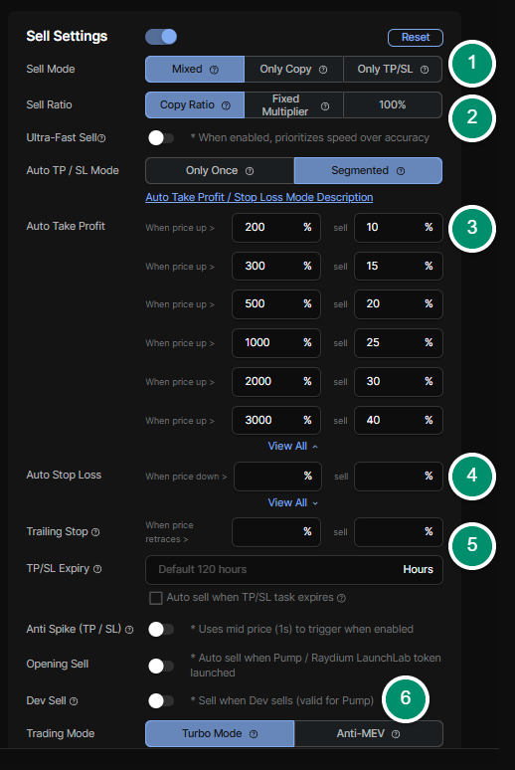Select the Fixed Multiplier sell ratio
This screenshot has width=515, height=770.
(293, 105)
